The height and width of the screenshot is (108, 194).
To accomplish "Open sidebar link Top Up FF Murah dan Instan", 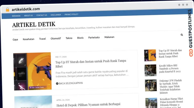I will click(170, 54).
